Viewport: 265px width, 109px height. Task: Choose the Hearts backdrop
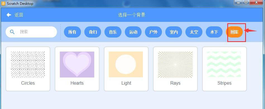click(77, 64)
